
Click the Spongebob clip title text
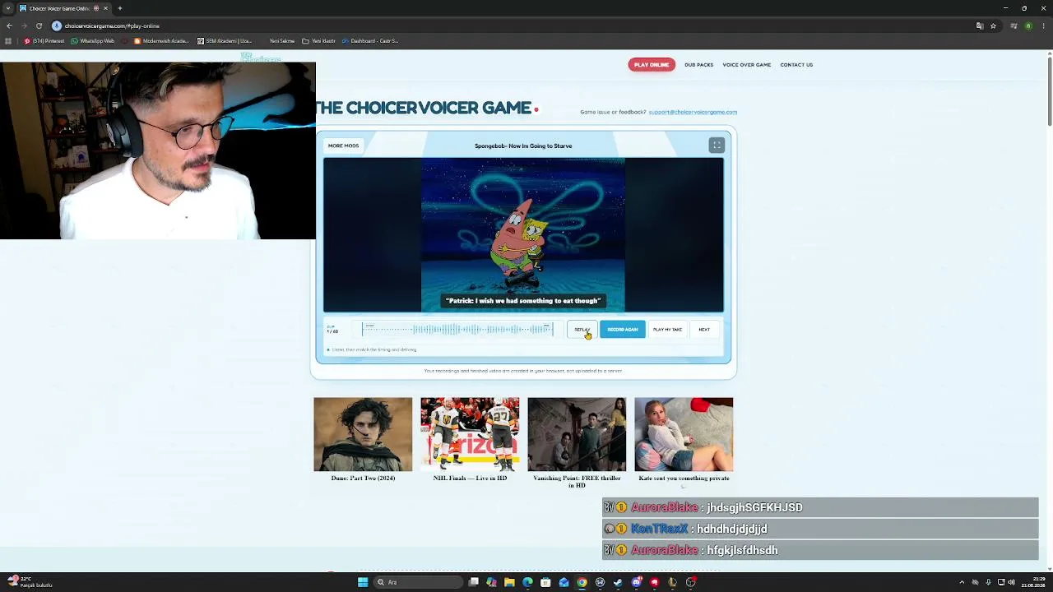pos(523,146)
